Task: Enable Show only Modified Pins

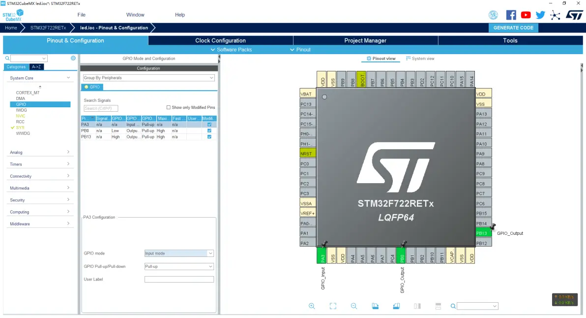Action: click(x=169, y=107)
